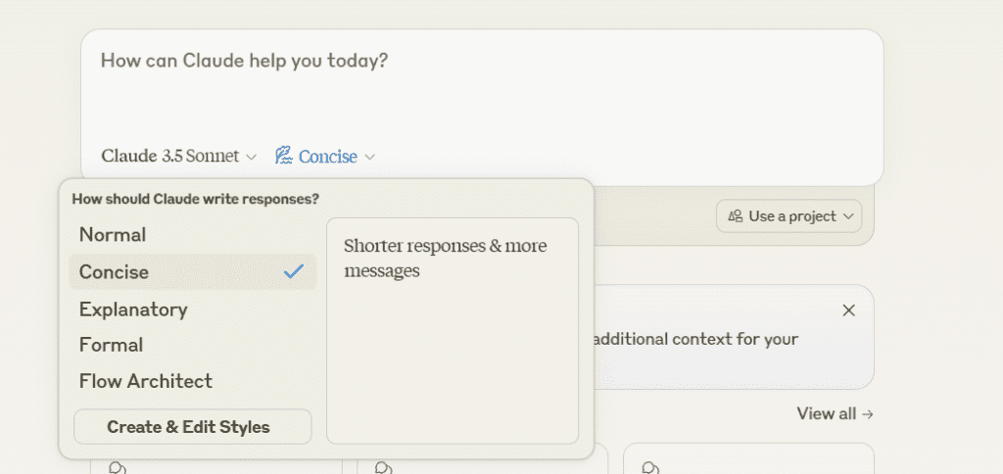
Task: Collapse the style menu via the Concise chevron
Action: point(369,157)
